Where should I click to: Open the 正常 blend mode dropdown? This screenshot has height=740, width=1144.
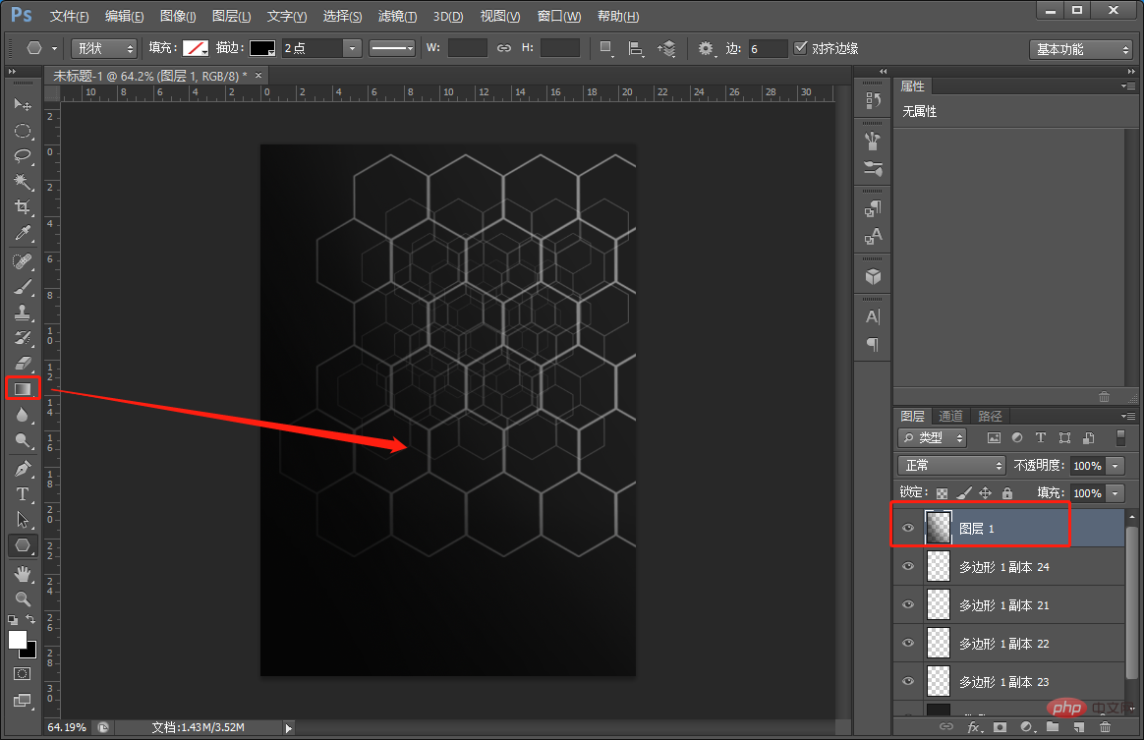950,465
